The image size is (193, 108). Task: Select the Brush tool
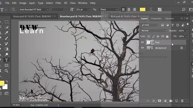pos(6,38)
